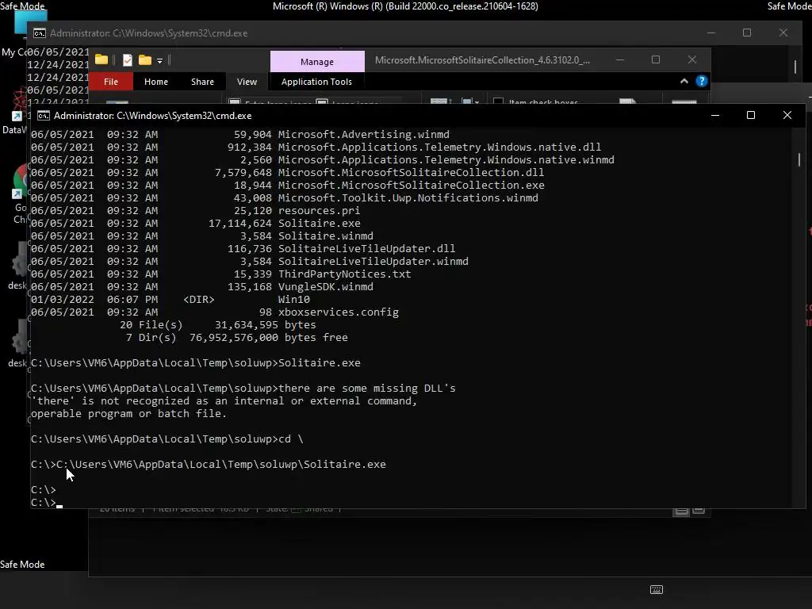Open the Explorer help question mark icon

(701, 82)
